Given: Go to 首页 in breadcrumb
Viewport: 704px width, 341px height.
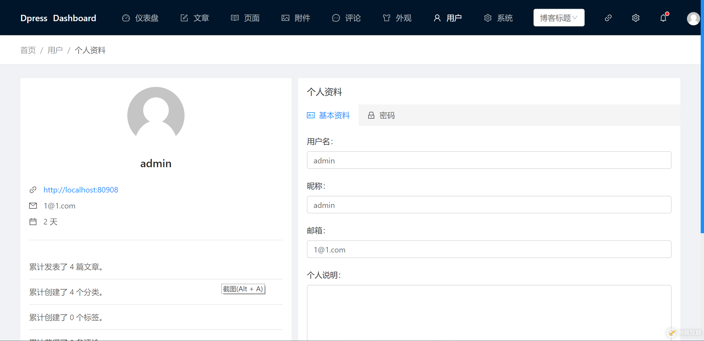Looking at the screenshot, I should tap(28, 50).
